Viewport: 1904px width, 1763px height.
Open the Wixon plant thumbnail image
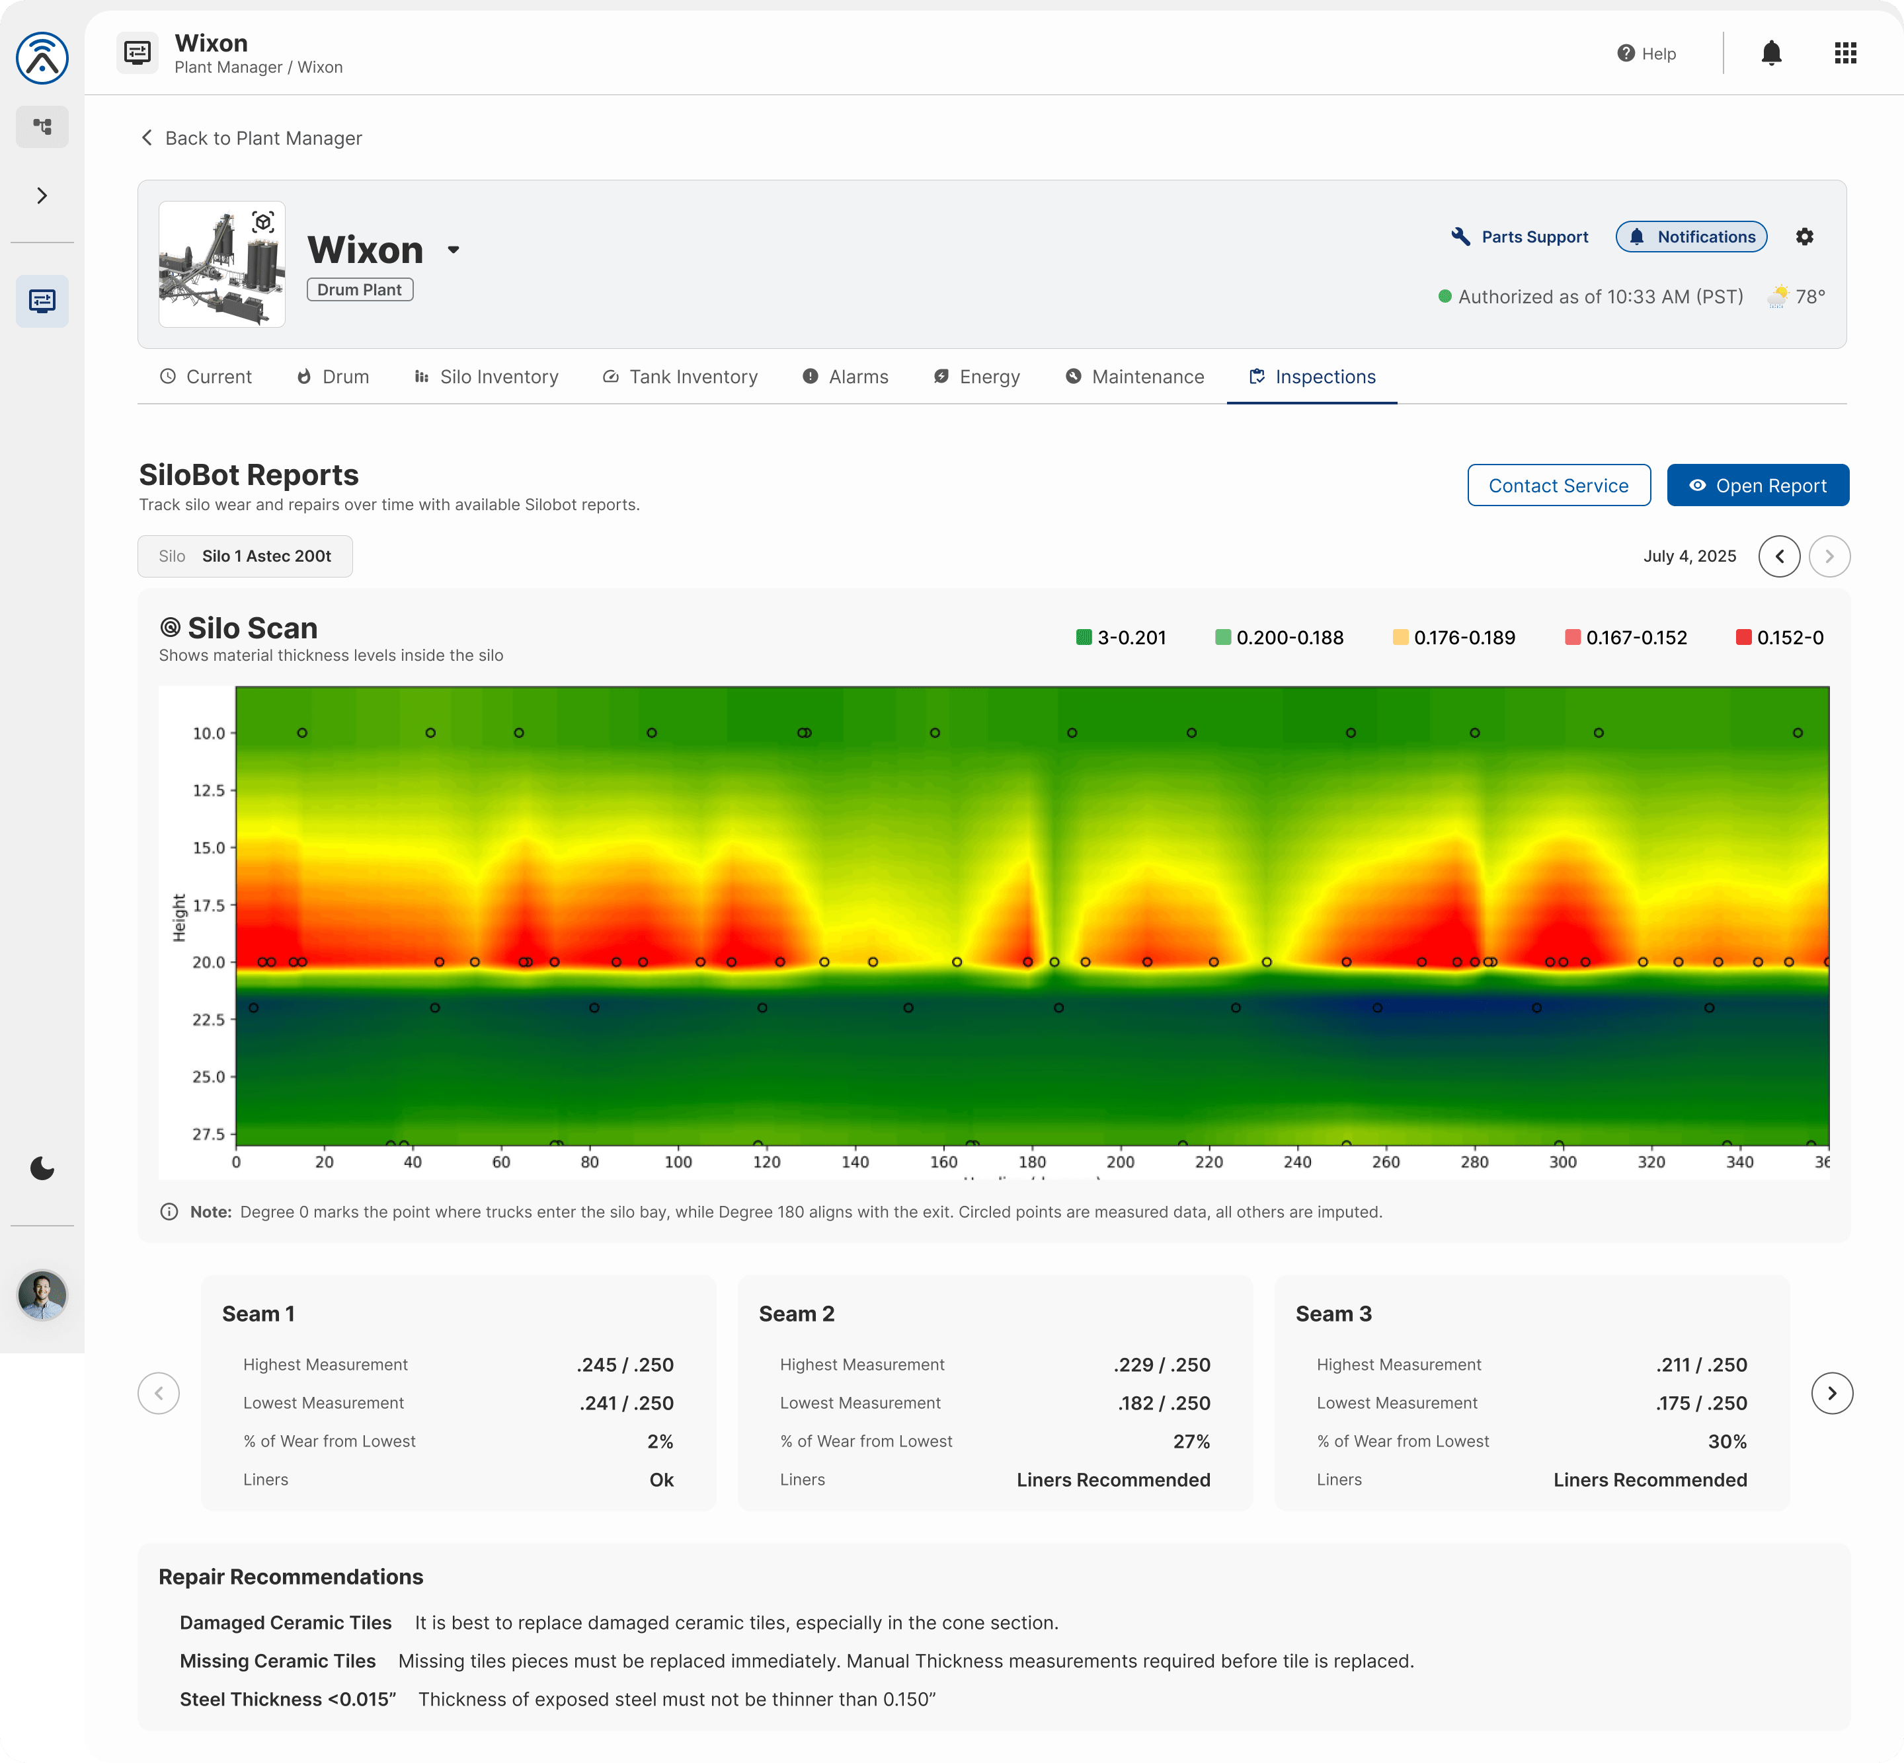point(221,264)
